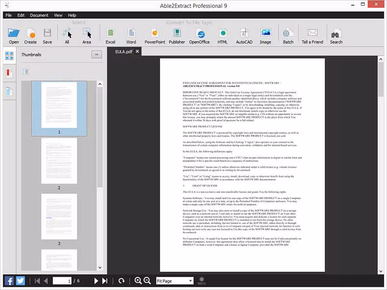The width and height of the screenshot is (387, 290).
Task: Convert to Image
Action: click(x=265, y=36)
